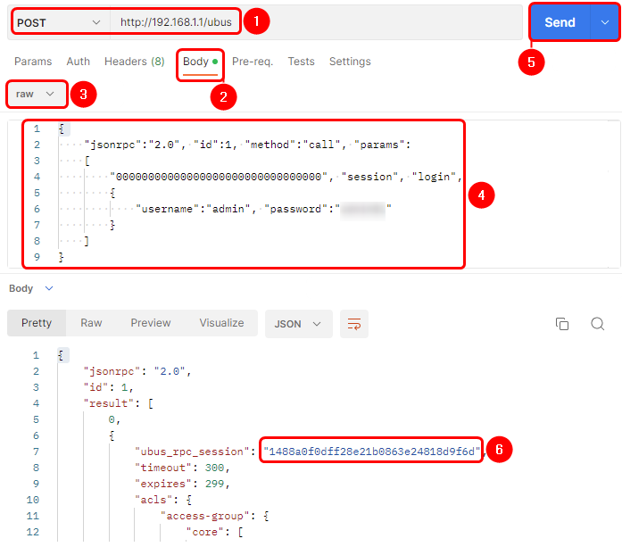The width and height of the screenshot is (622, 547).
Task: Click the wrap lines icon in response toolbar
Action: pyautogui.click(x=355, y=323)
